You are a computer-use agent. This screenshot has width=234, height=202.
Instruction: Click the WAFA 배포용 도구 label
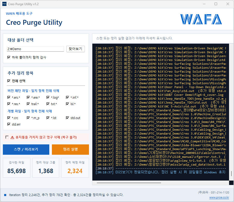(x=19, y=13)
